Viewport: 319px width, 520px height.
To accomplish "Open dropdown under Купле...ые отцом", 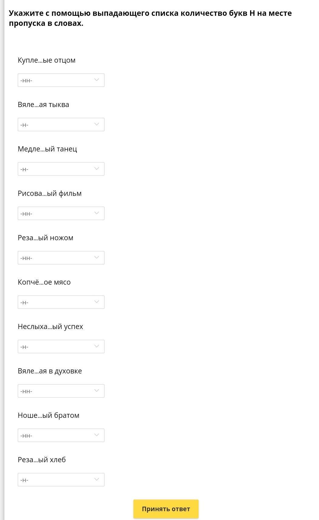I will point(61,80).
